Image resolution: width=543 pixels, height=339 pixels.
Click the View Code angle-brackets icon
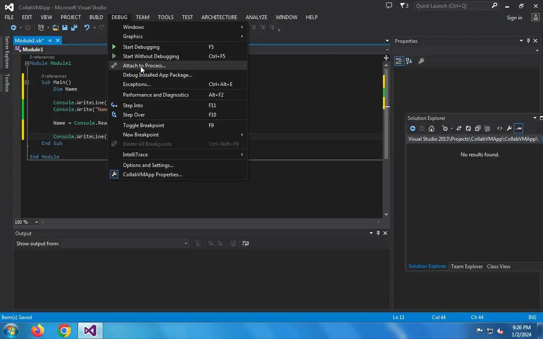click(500, 128)
